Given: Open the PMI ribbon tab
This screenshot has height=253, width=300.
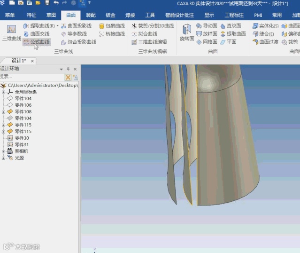Looking at the screenshot, I should point(258,15).
